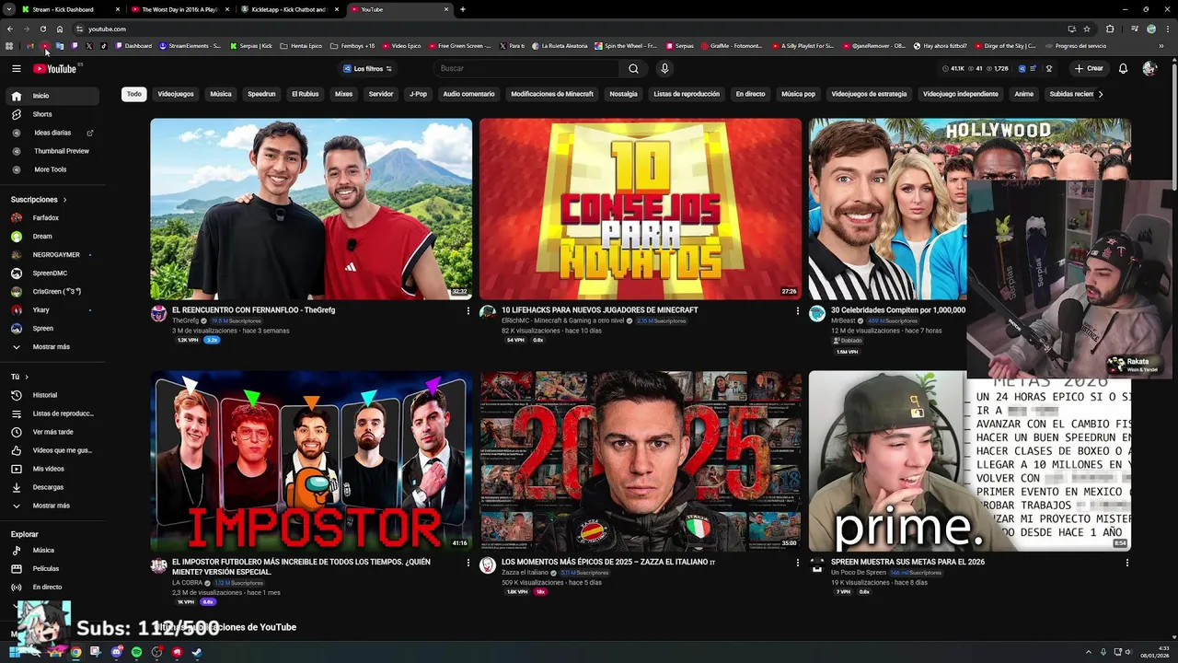The height and width of the screenshot is (663, 1178).
Task: Expand the Tú section header
Action: click(x=19, y=377)
